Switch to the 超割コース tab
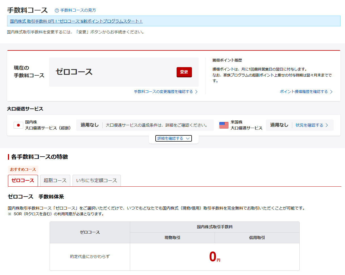Image resolution: width=345 pixels, height=275 pixels. [x=55, y=181]
